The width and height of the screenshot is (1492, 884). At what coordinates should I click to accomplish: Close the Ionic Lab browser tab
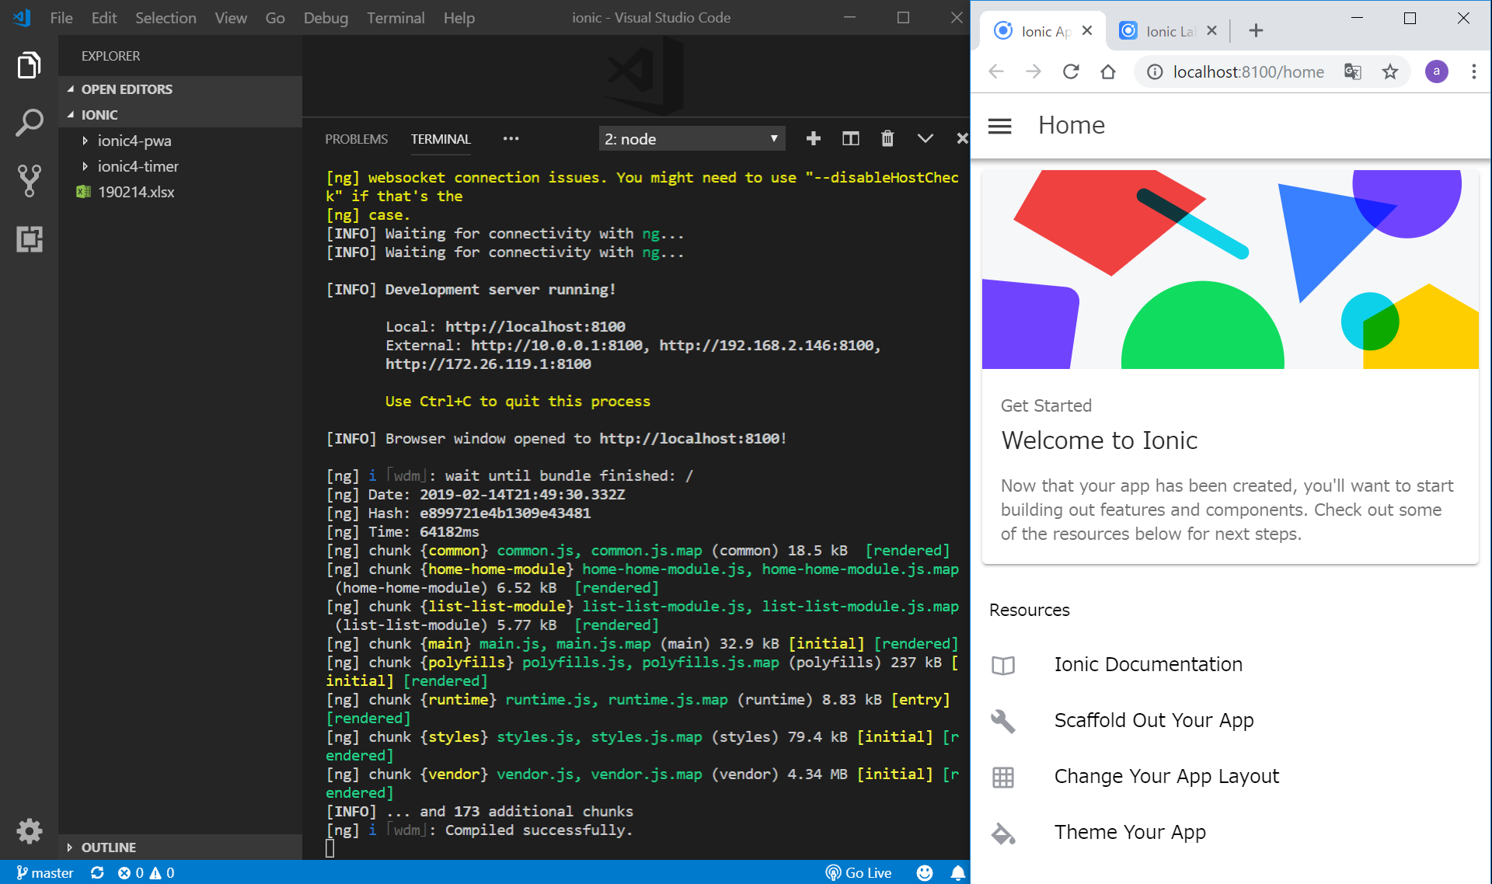[1211, 30]
